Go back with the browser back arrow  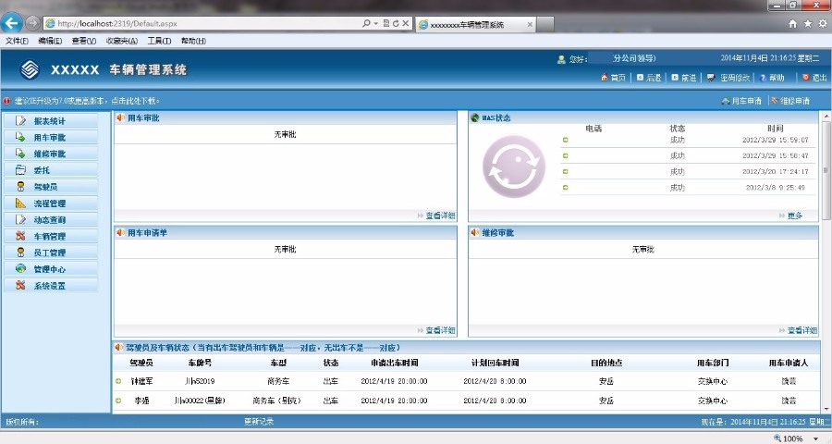[12, 23]
